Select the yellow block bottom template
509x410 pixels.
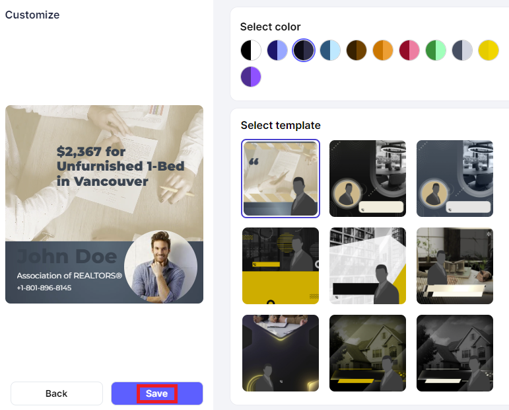pyautogui.click(x=281, y=266)
